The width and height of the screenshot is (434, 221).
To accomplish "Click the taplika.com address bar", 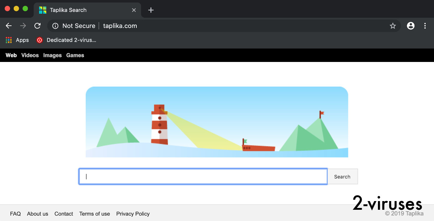I will (x=217, y=26).
